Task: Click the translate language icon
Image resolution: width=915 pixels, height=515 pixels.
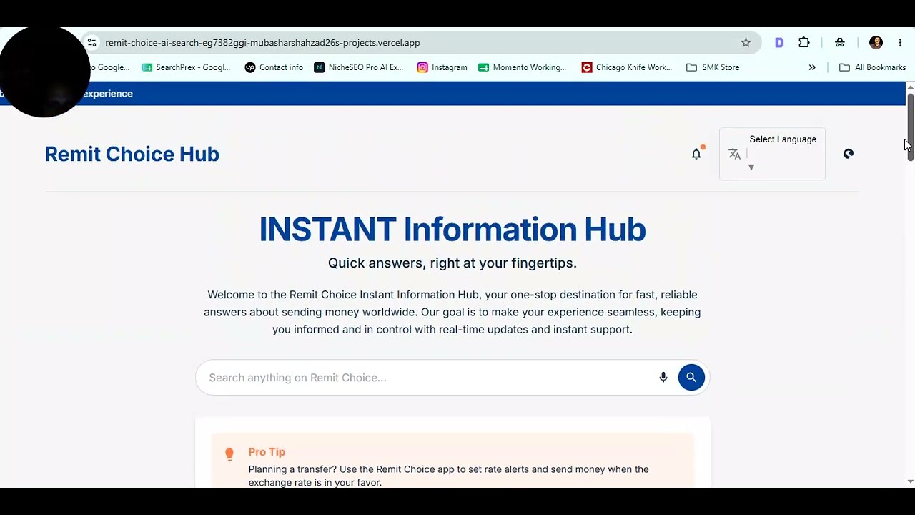Action: coord(734,154)
